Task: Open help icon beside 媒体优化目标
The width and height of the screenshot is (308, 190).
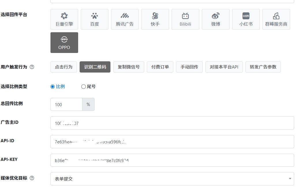Action: (x=32, y=178)
